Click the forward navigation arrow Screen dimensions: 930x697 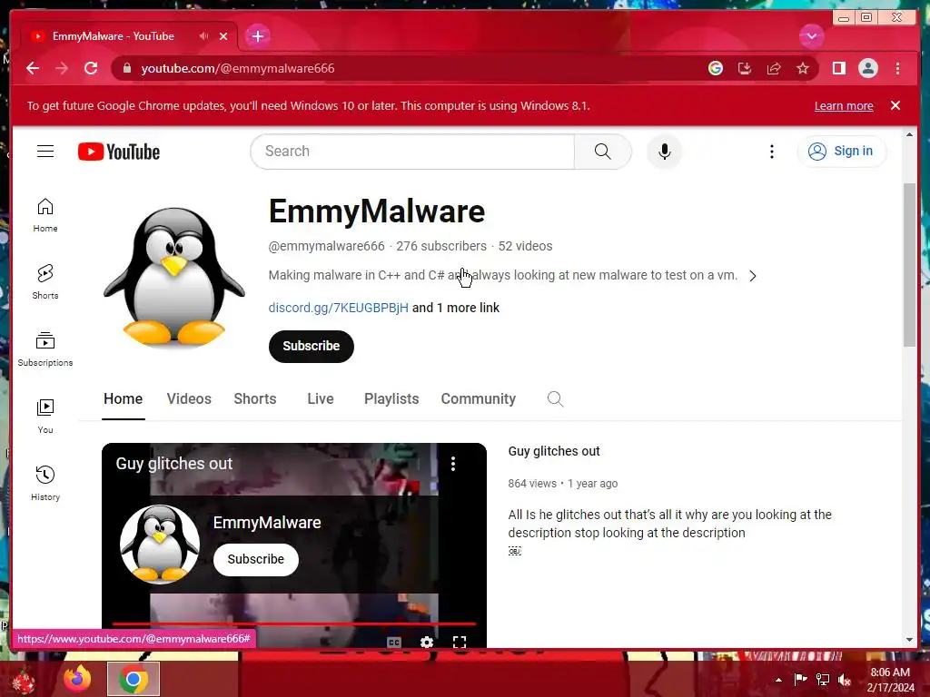point(62,68)
